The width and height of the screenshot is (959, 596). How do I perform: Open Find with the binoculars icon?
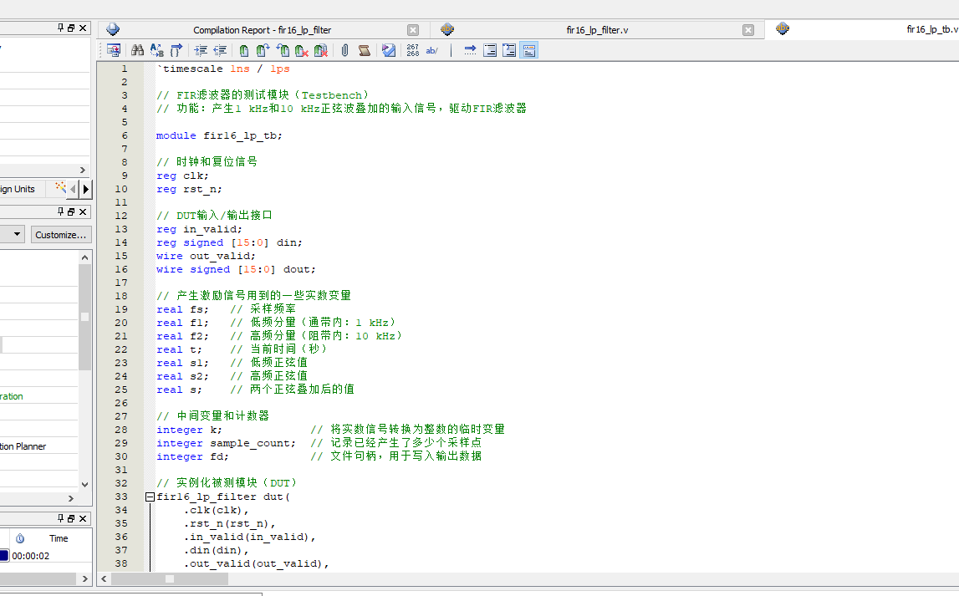[138, 50]
